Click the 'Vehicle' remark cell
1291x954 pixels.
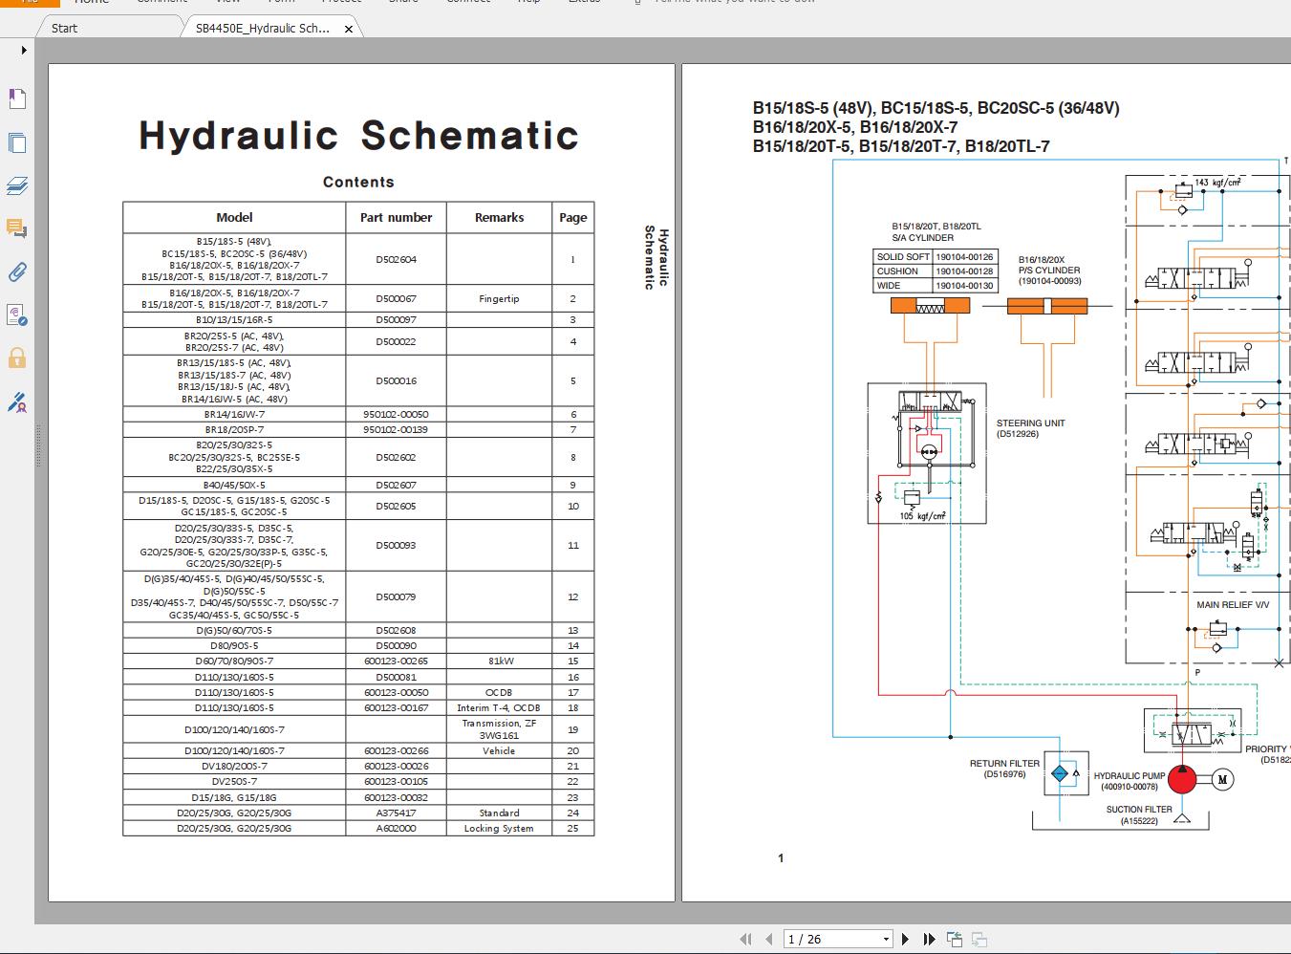(x=499, y=750)
